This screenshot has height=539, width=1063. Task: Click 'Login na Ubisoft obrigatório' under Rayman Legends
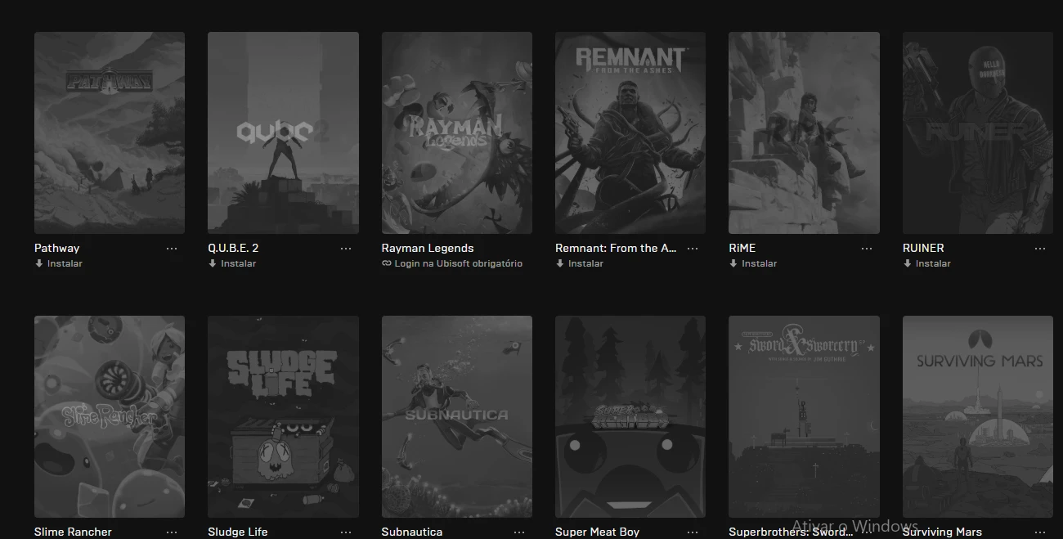click(452, 263)
